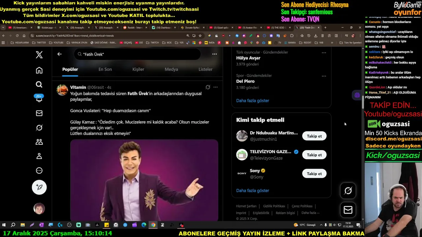Open Messages envelope in X sidebar
This screenshot has height=237, width=422.
[x=39, y=113]
